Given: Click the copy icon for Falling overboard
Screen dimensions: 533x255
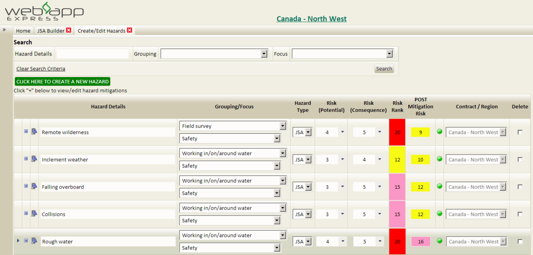Looking at the screenshot, I should [34, 186].
